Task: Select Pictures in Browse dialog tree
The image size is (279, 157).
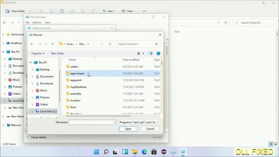Action: (x=43, y=97)
